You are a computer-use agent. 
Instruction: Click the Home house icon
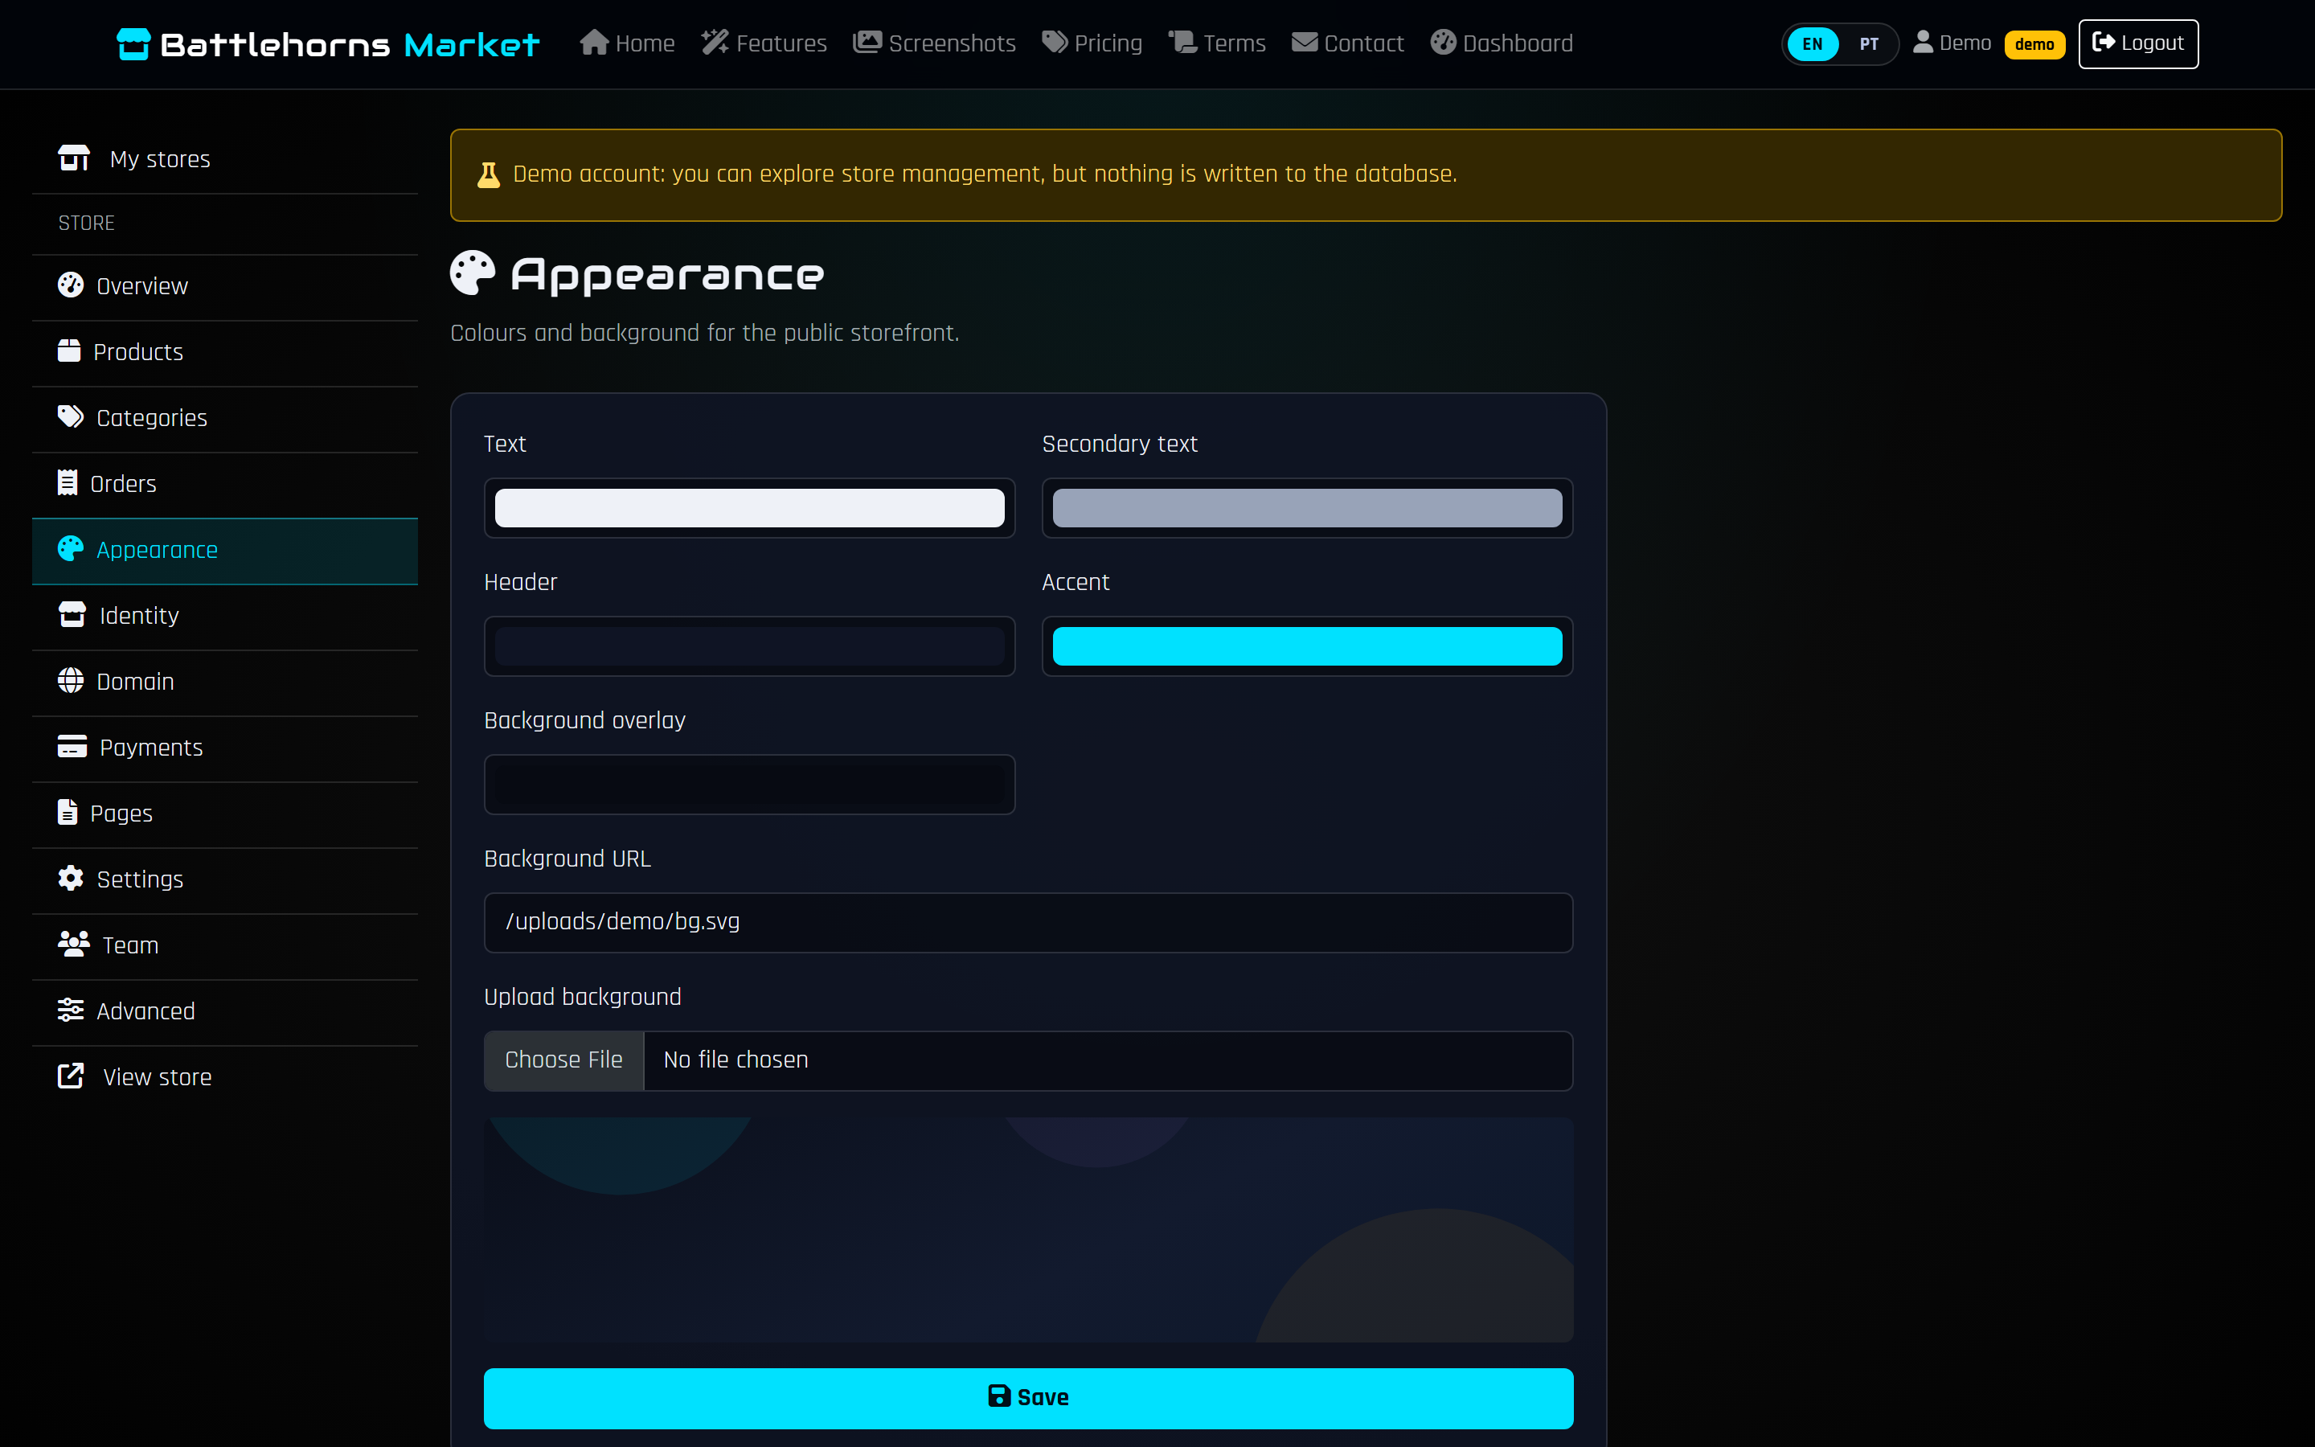594,43
